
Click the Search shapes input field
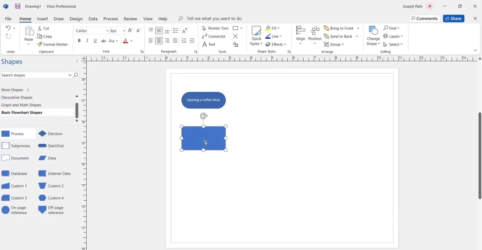[34, 75]
